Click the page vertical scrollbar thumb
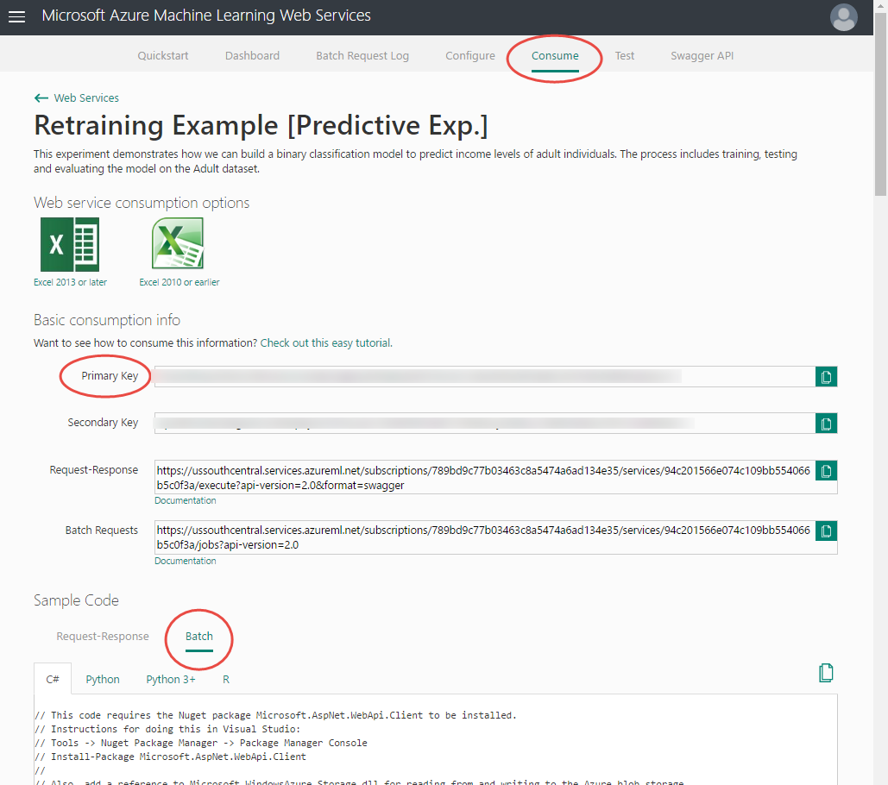This screenshot has height=785, width=888. coord(880,104)
